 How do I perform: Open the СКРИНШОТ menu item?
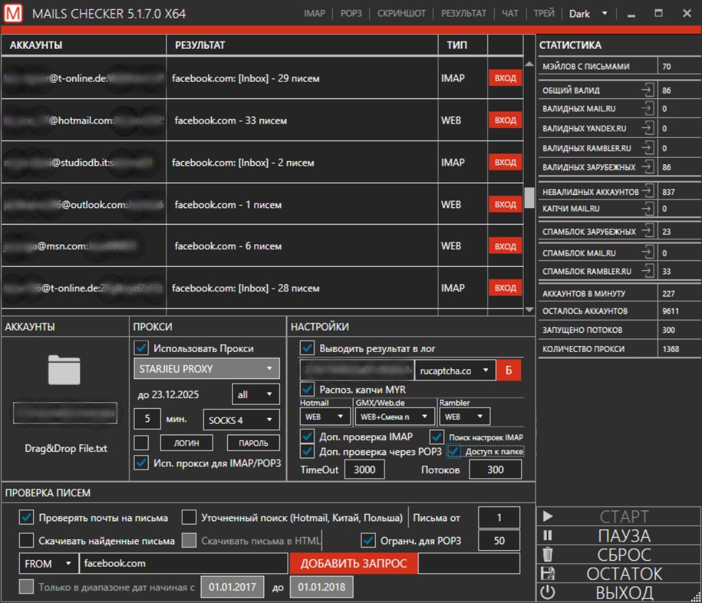coord(401,13)
